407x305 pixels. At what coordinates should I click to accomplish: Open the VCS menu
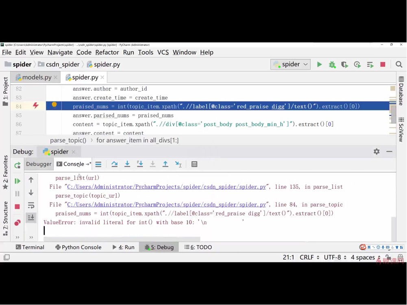click(163, 52)
